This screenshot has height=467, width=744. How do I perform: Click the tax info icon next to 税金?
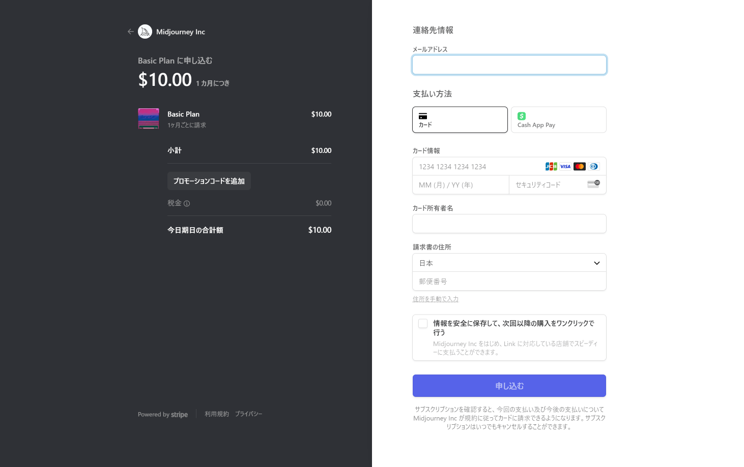[x=187, y=203]
